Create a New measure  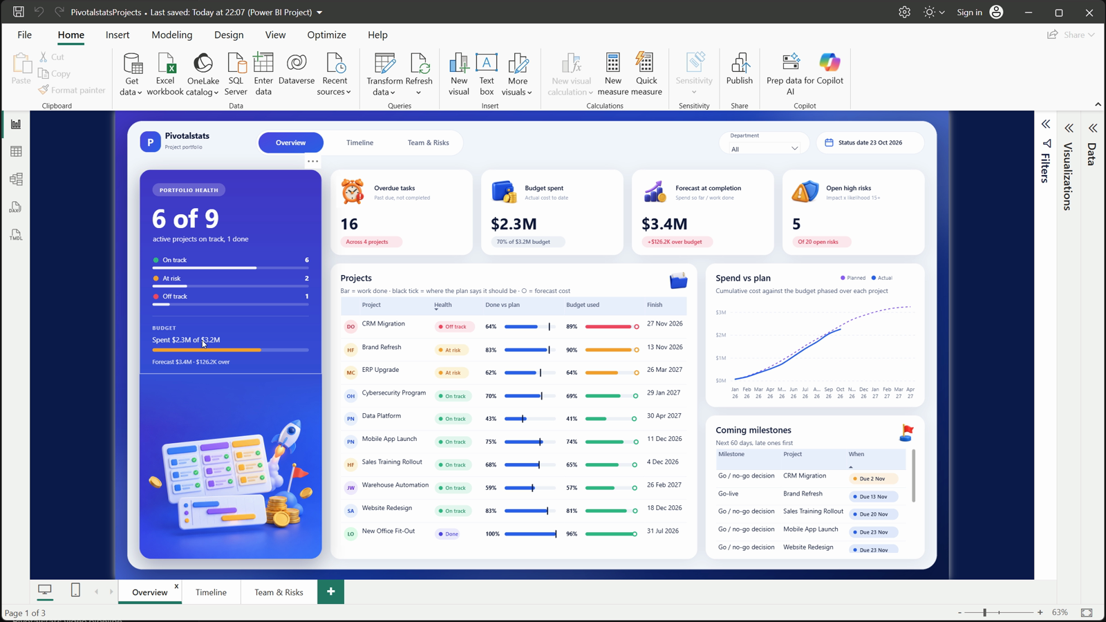[x=613, y=74]
